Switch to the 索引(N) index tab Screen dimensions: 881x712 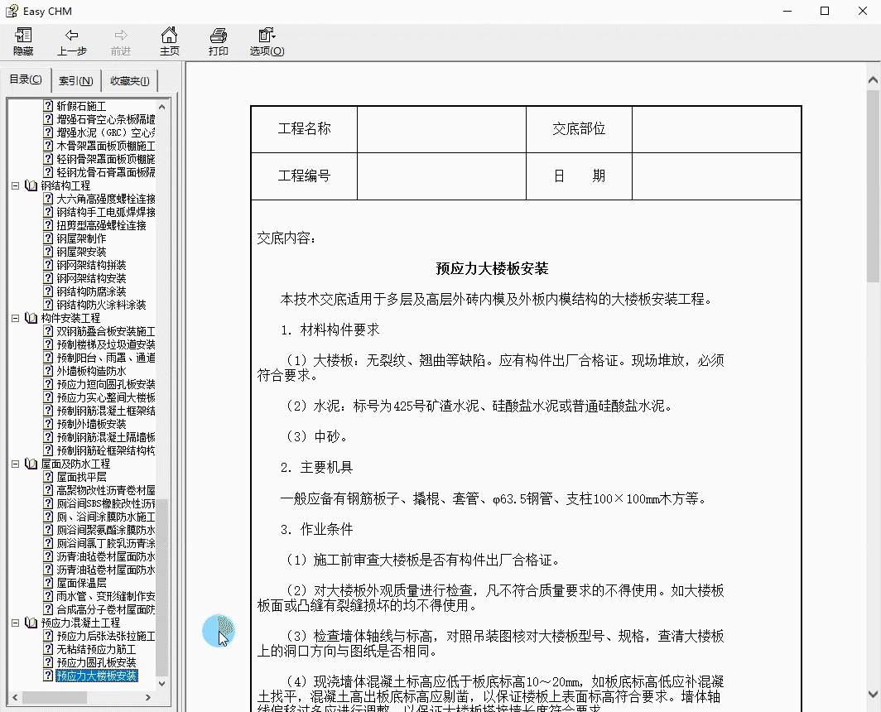pos(76,80)
